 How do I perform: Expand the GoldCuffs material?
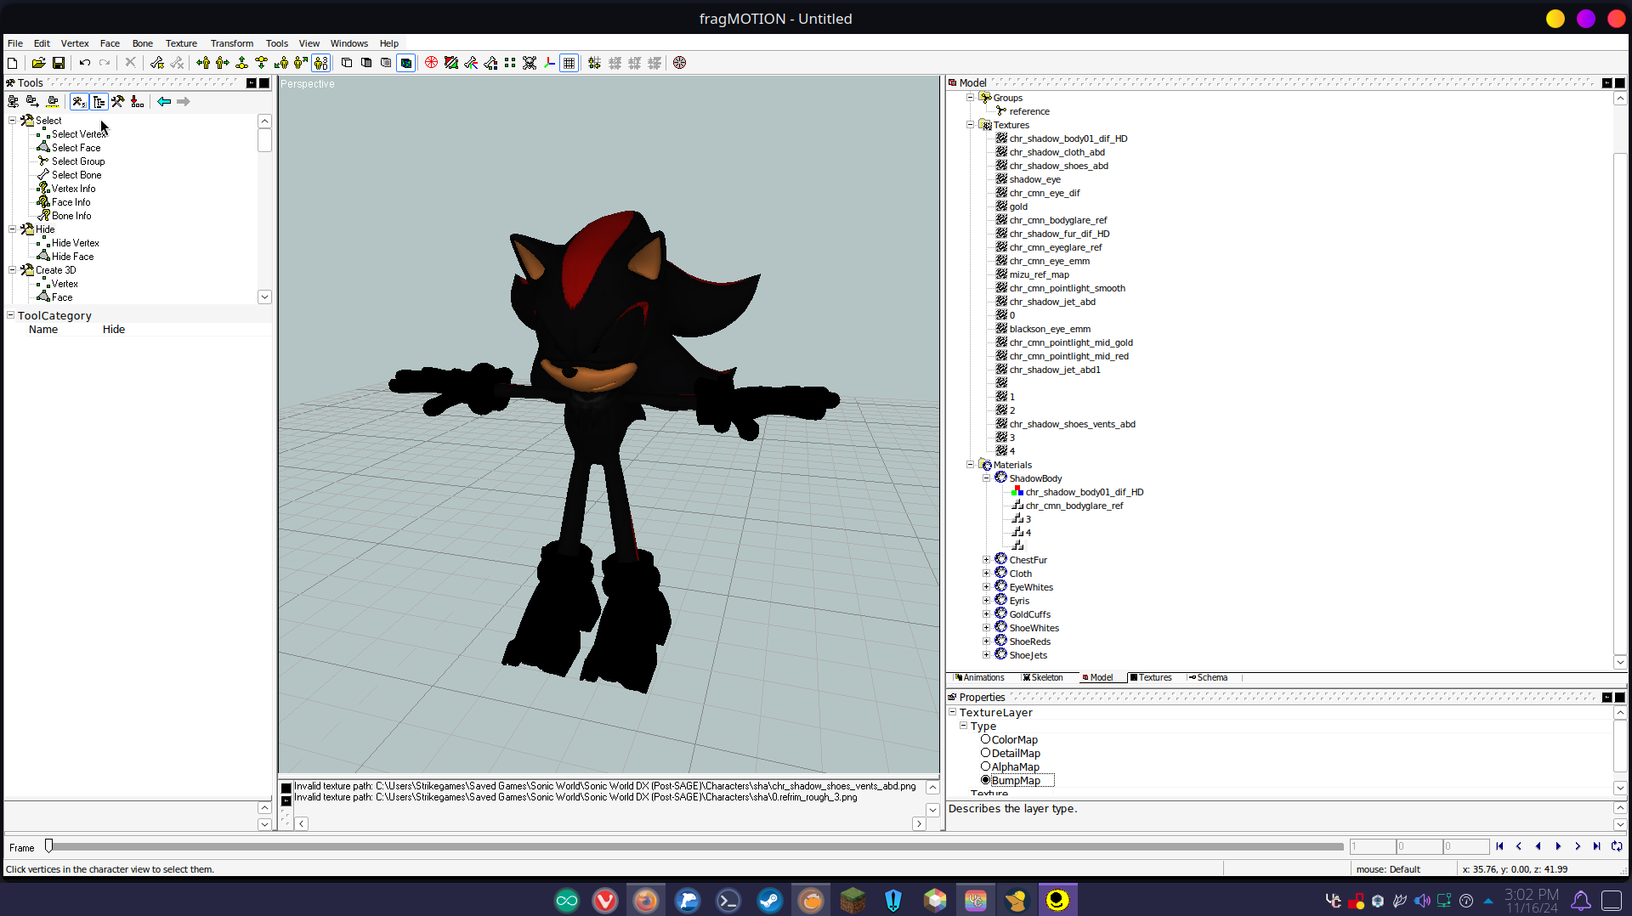pos(986,613)
